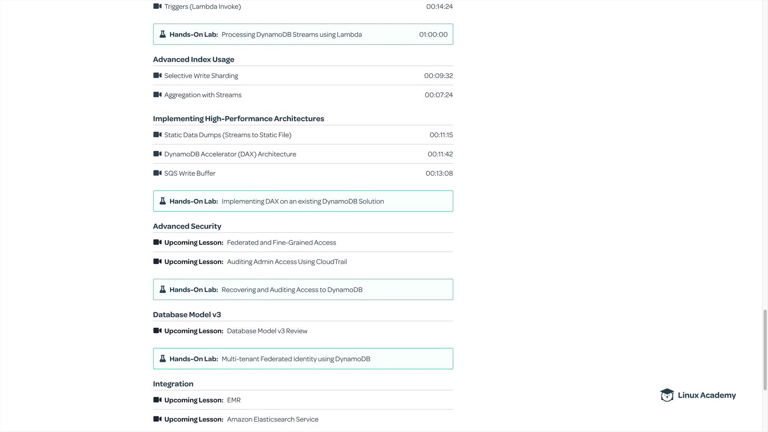Click video icon beside Selective Write Sharding
This screenshot has height=432, width=768.
157,76
